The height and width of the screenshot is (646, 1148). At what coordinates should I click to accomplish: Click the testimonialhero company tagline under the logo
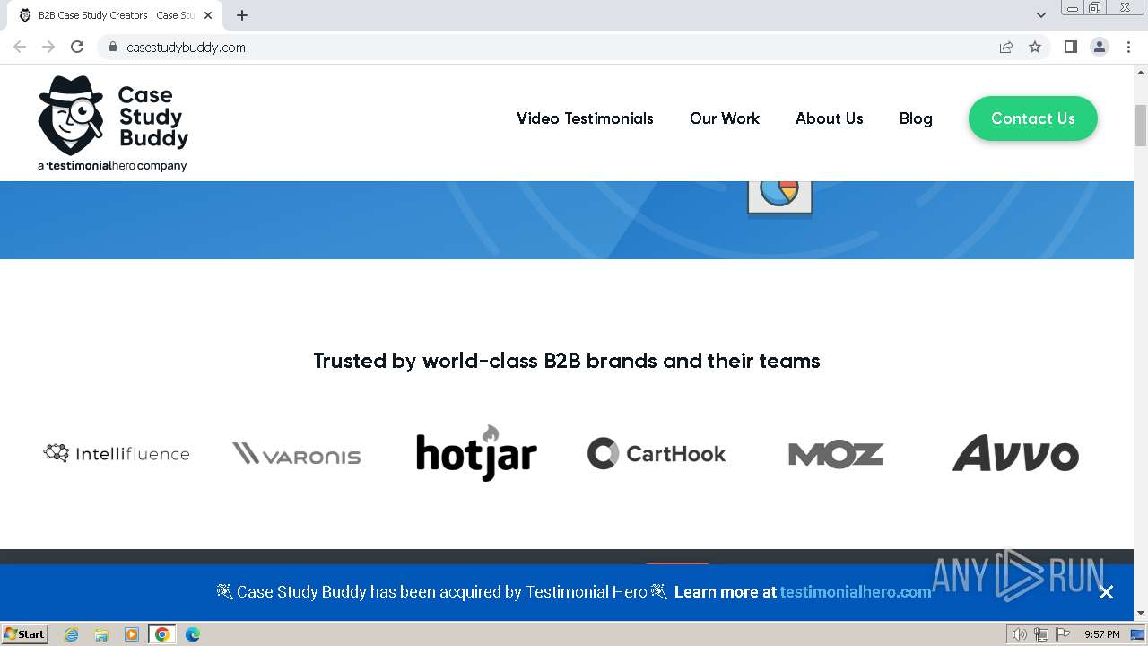click(x=112, y=166)
